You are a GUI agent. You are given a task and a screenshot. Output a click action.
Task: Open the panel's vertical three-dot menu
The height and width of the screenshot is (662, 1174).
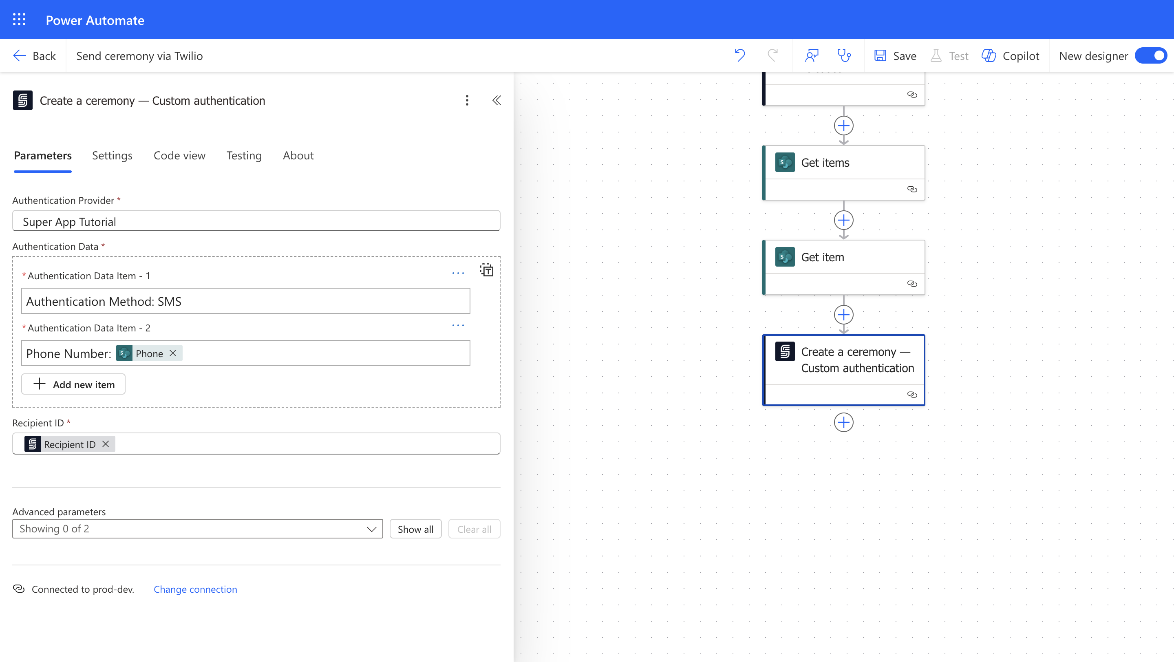tap(467, 100)
